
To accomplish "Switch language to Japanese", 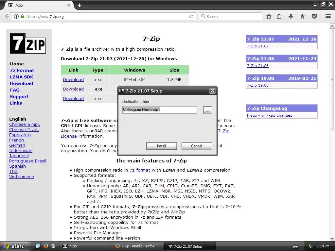I will pyautogui.click(x=19, y=156).
